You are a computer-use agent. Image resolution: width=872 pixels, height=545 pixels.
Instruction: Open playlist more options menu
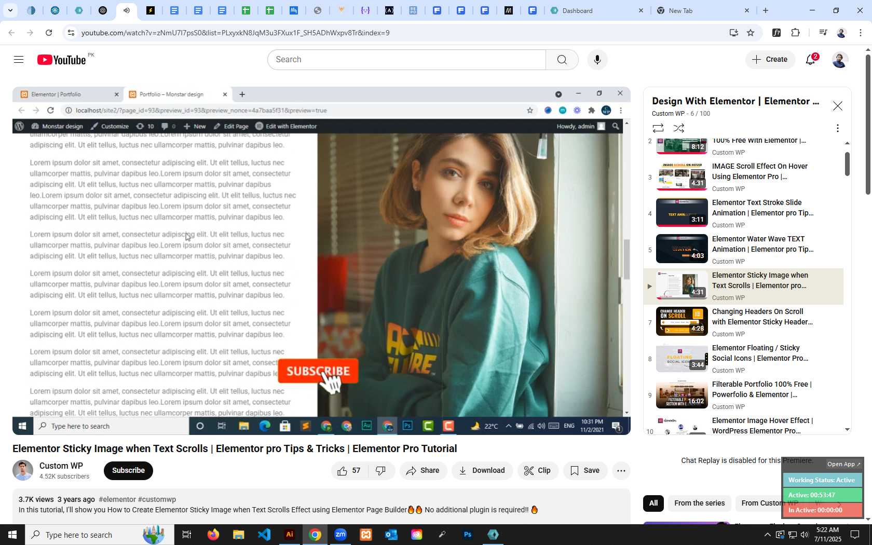pyautogui.click(x=837, y=128)
